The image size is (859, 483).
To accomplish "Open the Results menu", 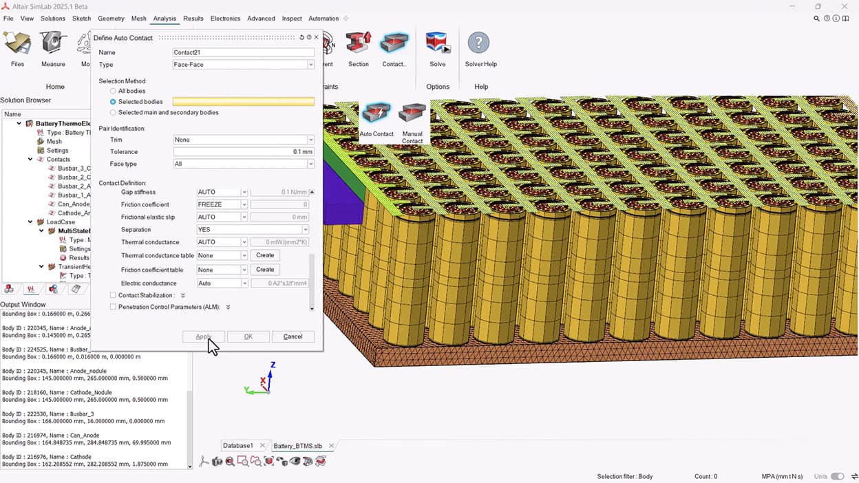I will tap(193, 19).
